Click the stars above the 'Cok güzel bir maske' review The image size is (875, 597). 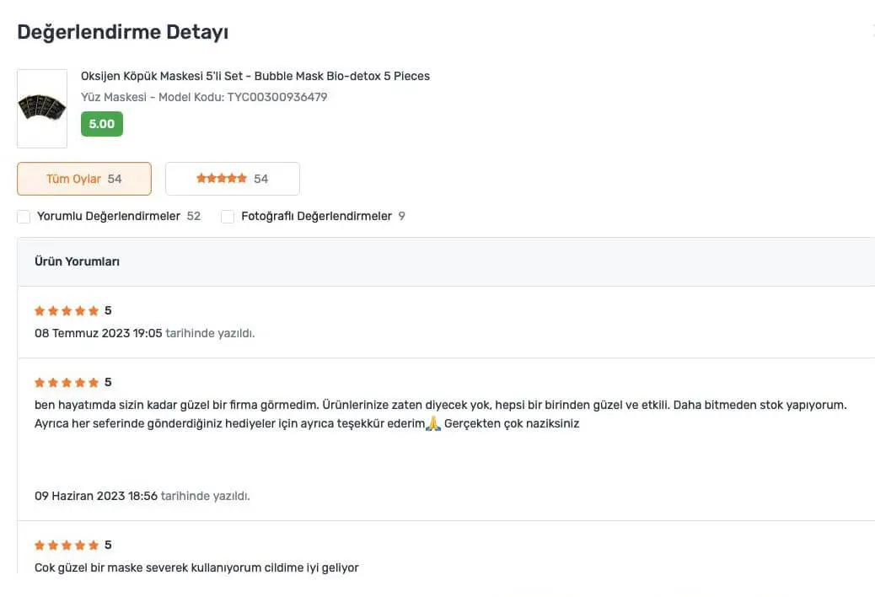(67, 546)
